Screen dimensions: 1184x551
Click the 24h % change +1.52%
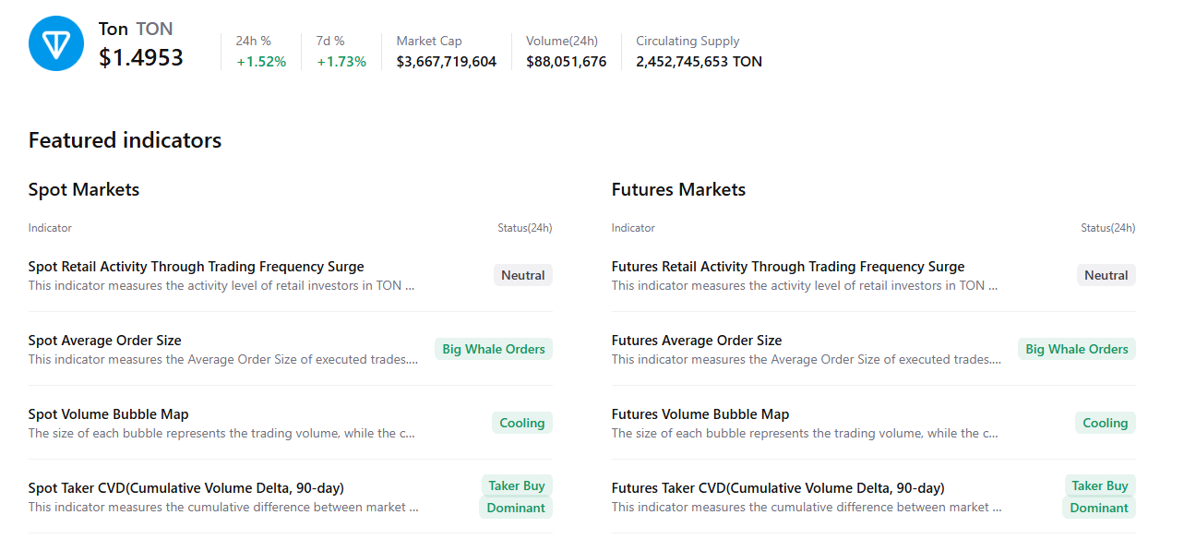(259, 61)
